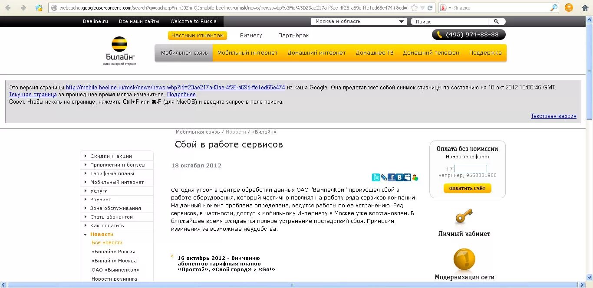The width and height of the screenshot is (593, 288).
Task: Click the icon left of the address bar
Action: [x=39, y=8]
